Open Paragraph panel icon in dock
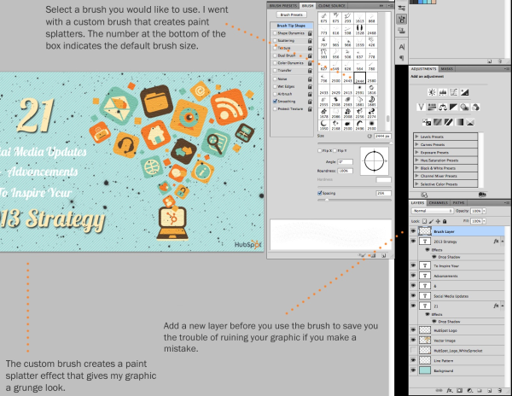 tap(402, 58)
